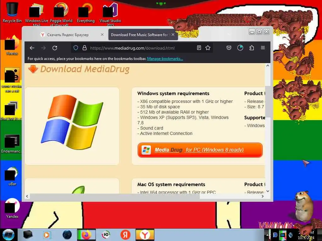Open the Manage bookmarks link
This screenshot has height=241, width=322.
pos(165,59)
